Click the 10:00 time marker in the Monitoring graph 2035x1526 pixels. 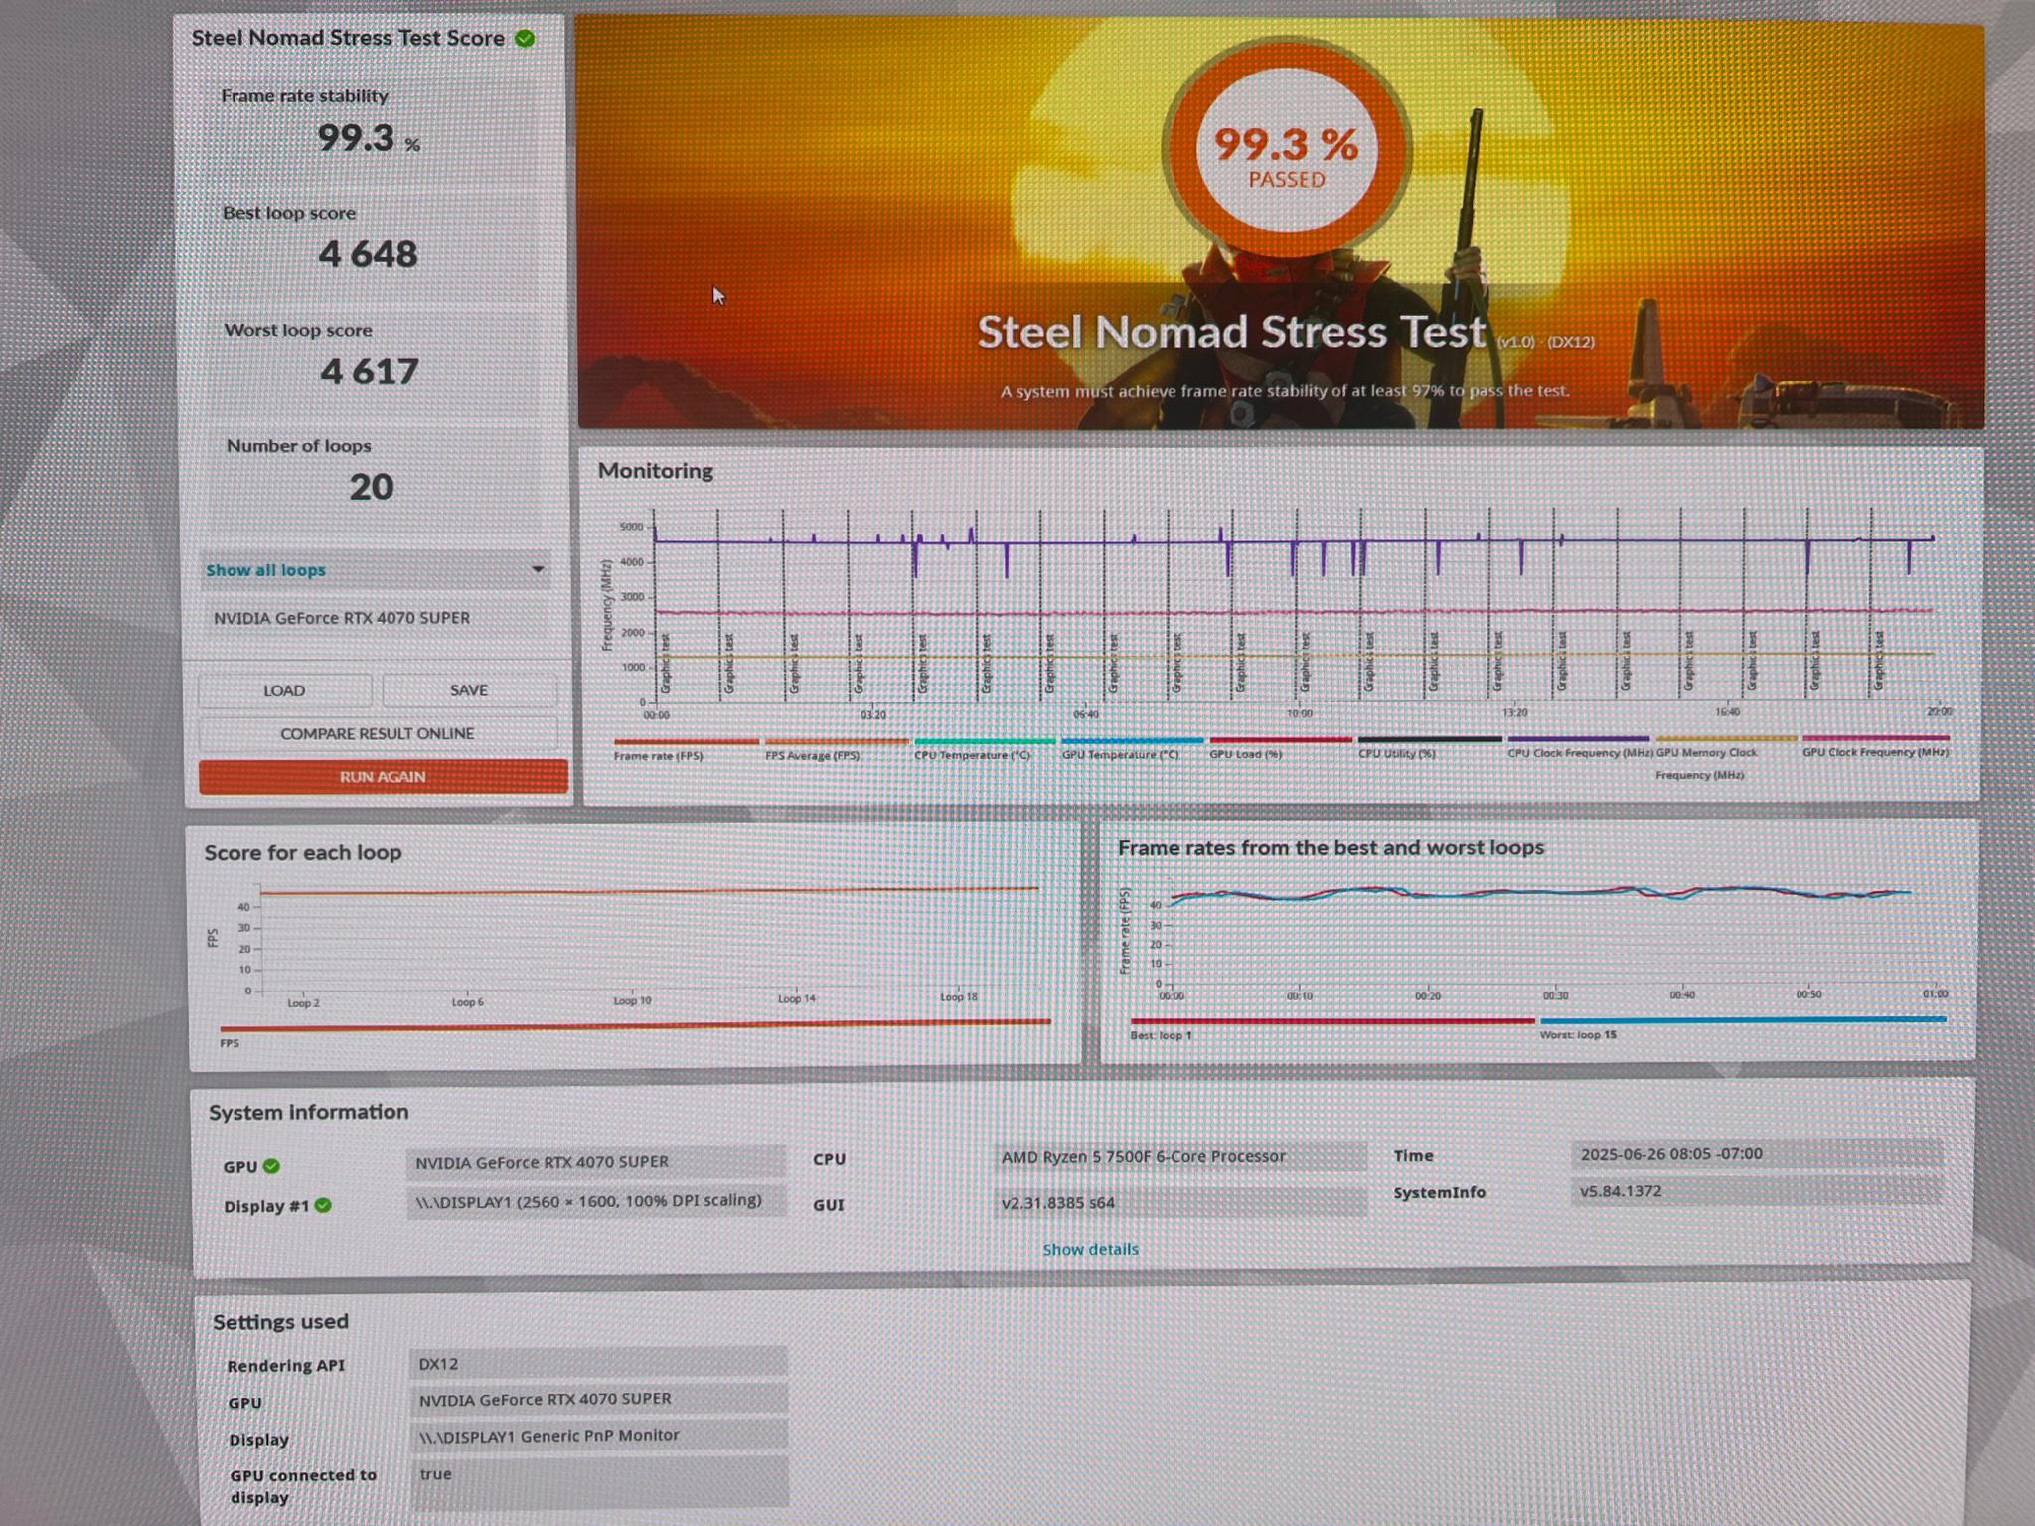[1299, 713]
